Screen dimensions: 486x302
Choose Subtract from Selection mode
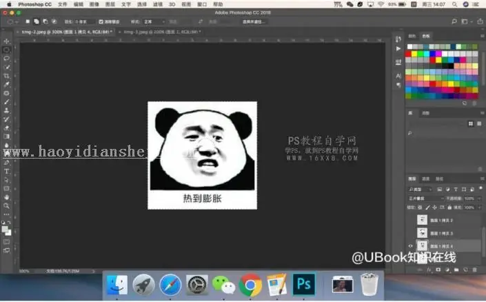45,21
